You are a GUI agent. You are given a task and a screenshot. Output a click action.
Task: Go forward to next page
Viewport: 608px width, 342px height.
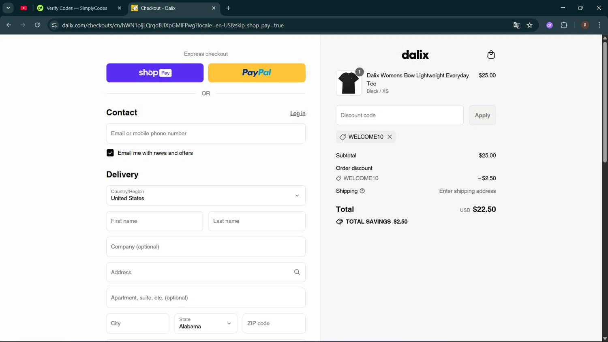(x=23, y=25)
